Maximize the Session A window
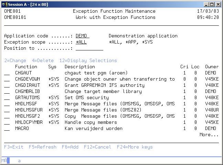The image size is (223, 165). click(212, 4)
